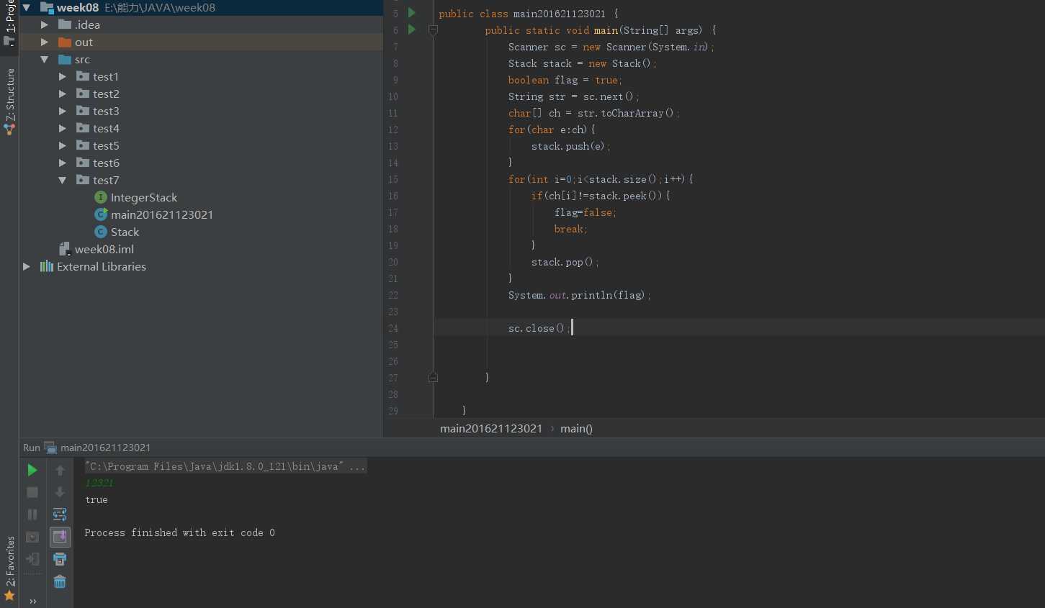Collapse the src folder
1045x608 pixels.
click(x=45, y=59)
